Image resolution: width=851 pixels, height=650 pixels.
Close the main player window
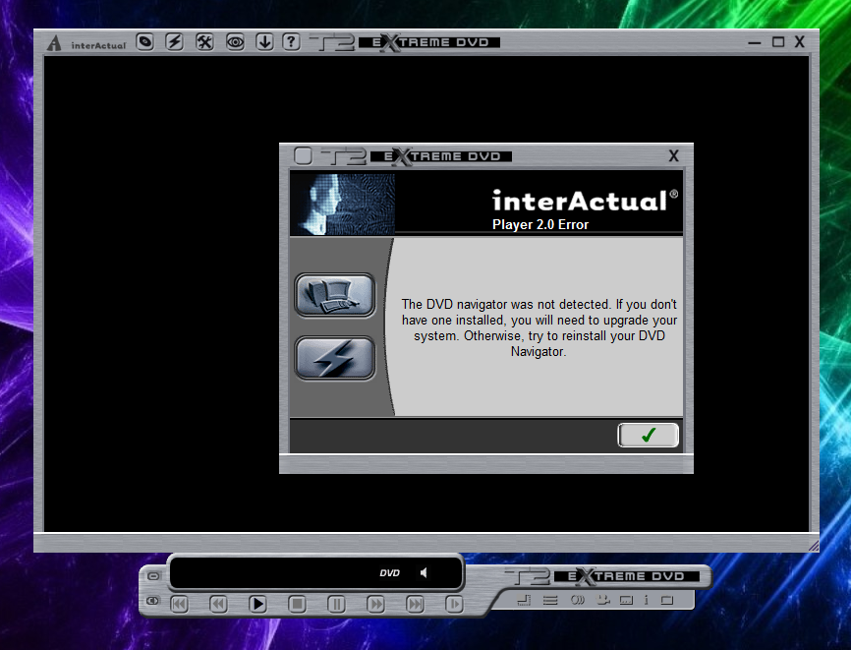coord(800,42)
